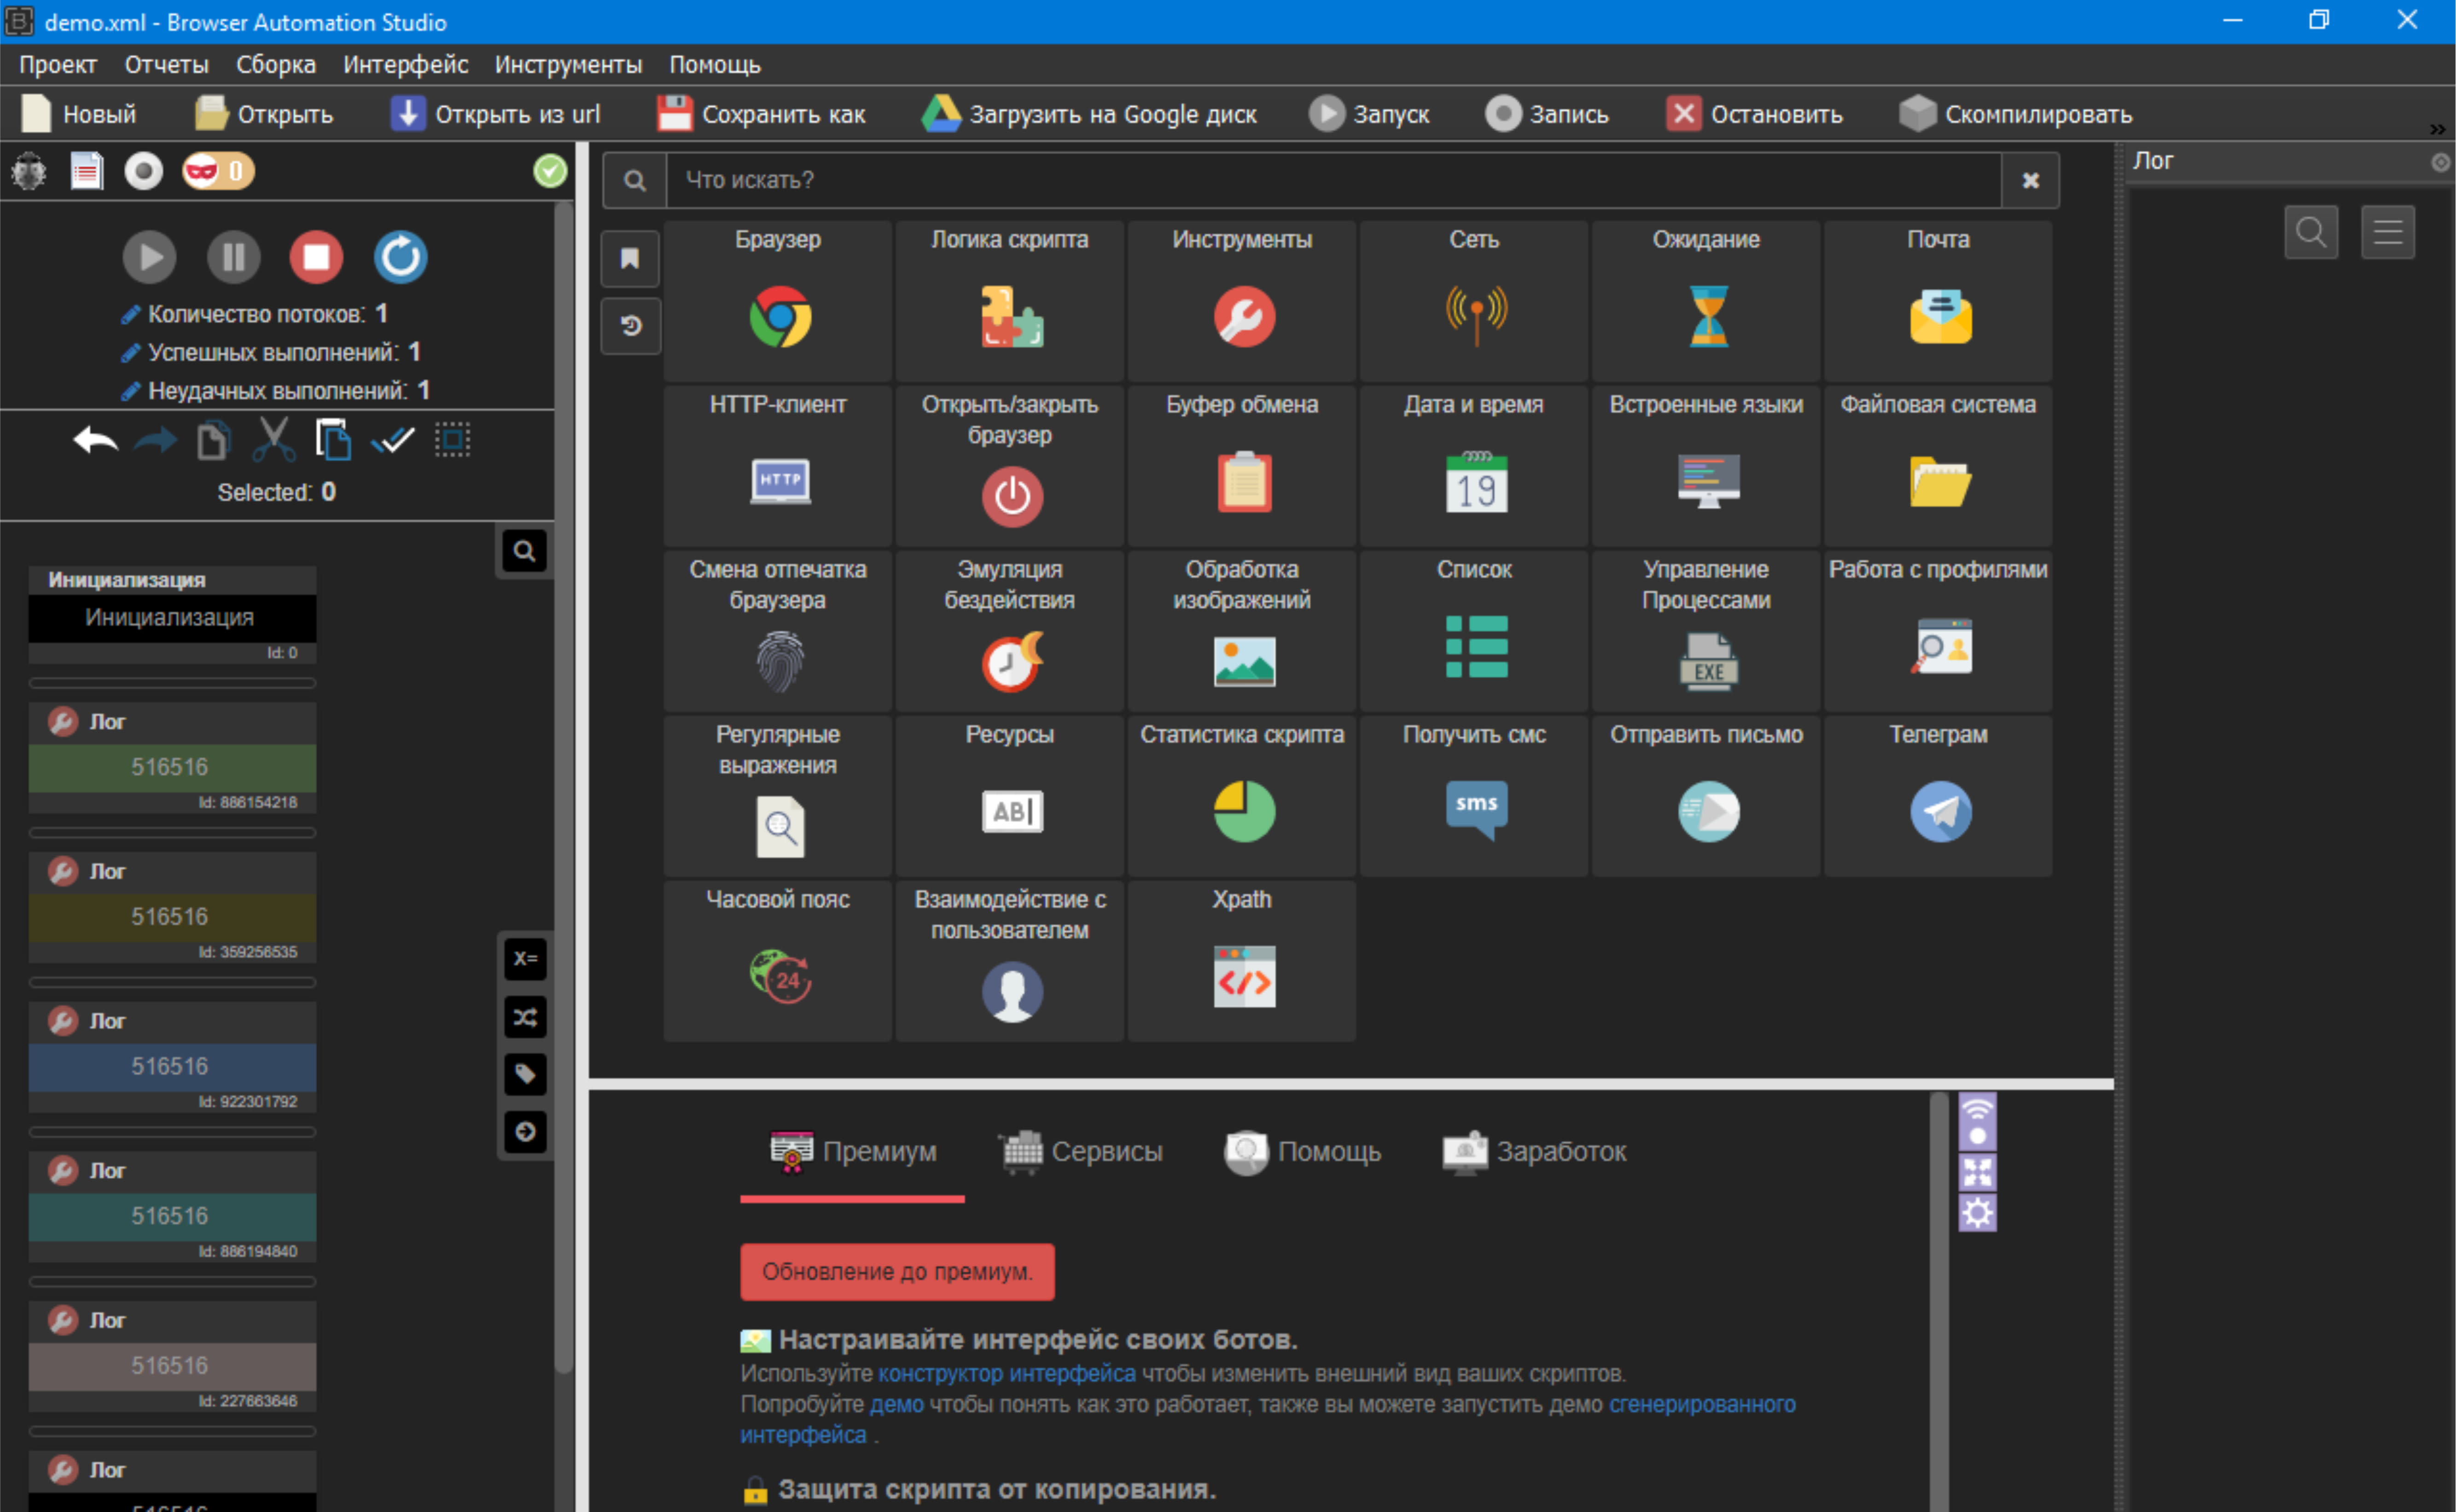Toggle the record button in scenario panel

(143, 172)
